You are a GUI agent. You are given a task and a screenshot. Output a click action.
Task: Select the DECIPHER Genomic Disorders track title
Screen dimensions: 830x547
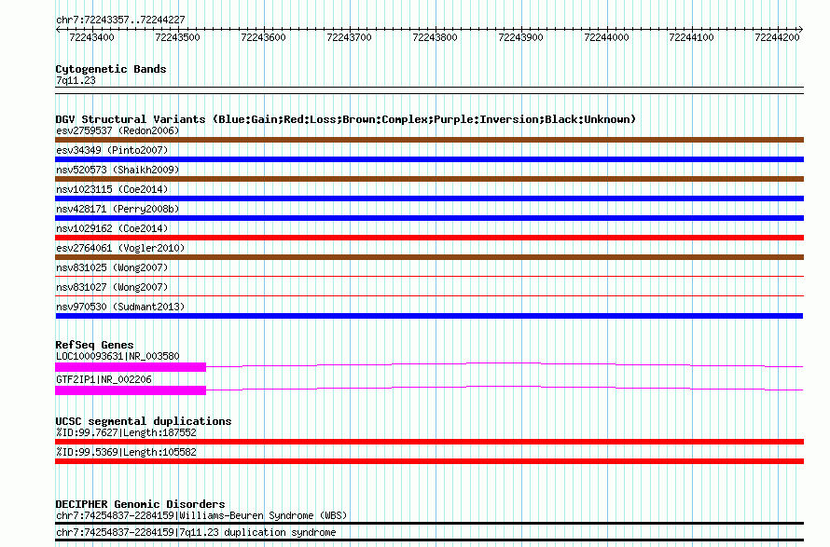tap(140, 504)
